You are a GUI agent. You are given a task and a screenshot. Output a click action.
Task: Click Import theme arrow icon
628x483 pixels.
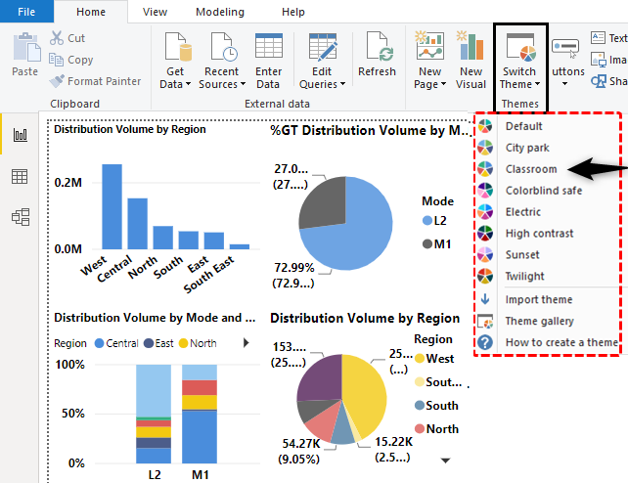[485, 299]
